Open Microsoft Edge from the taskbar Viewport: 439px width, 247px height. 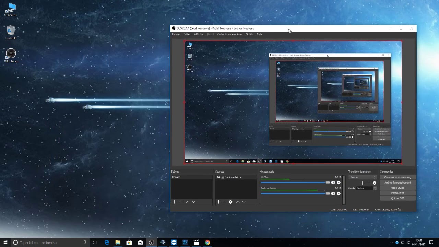coord(107,242)
